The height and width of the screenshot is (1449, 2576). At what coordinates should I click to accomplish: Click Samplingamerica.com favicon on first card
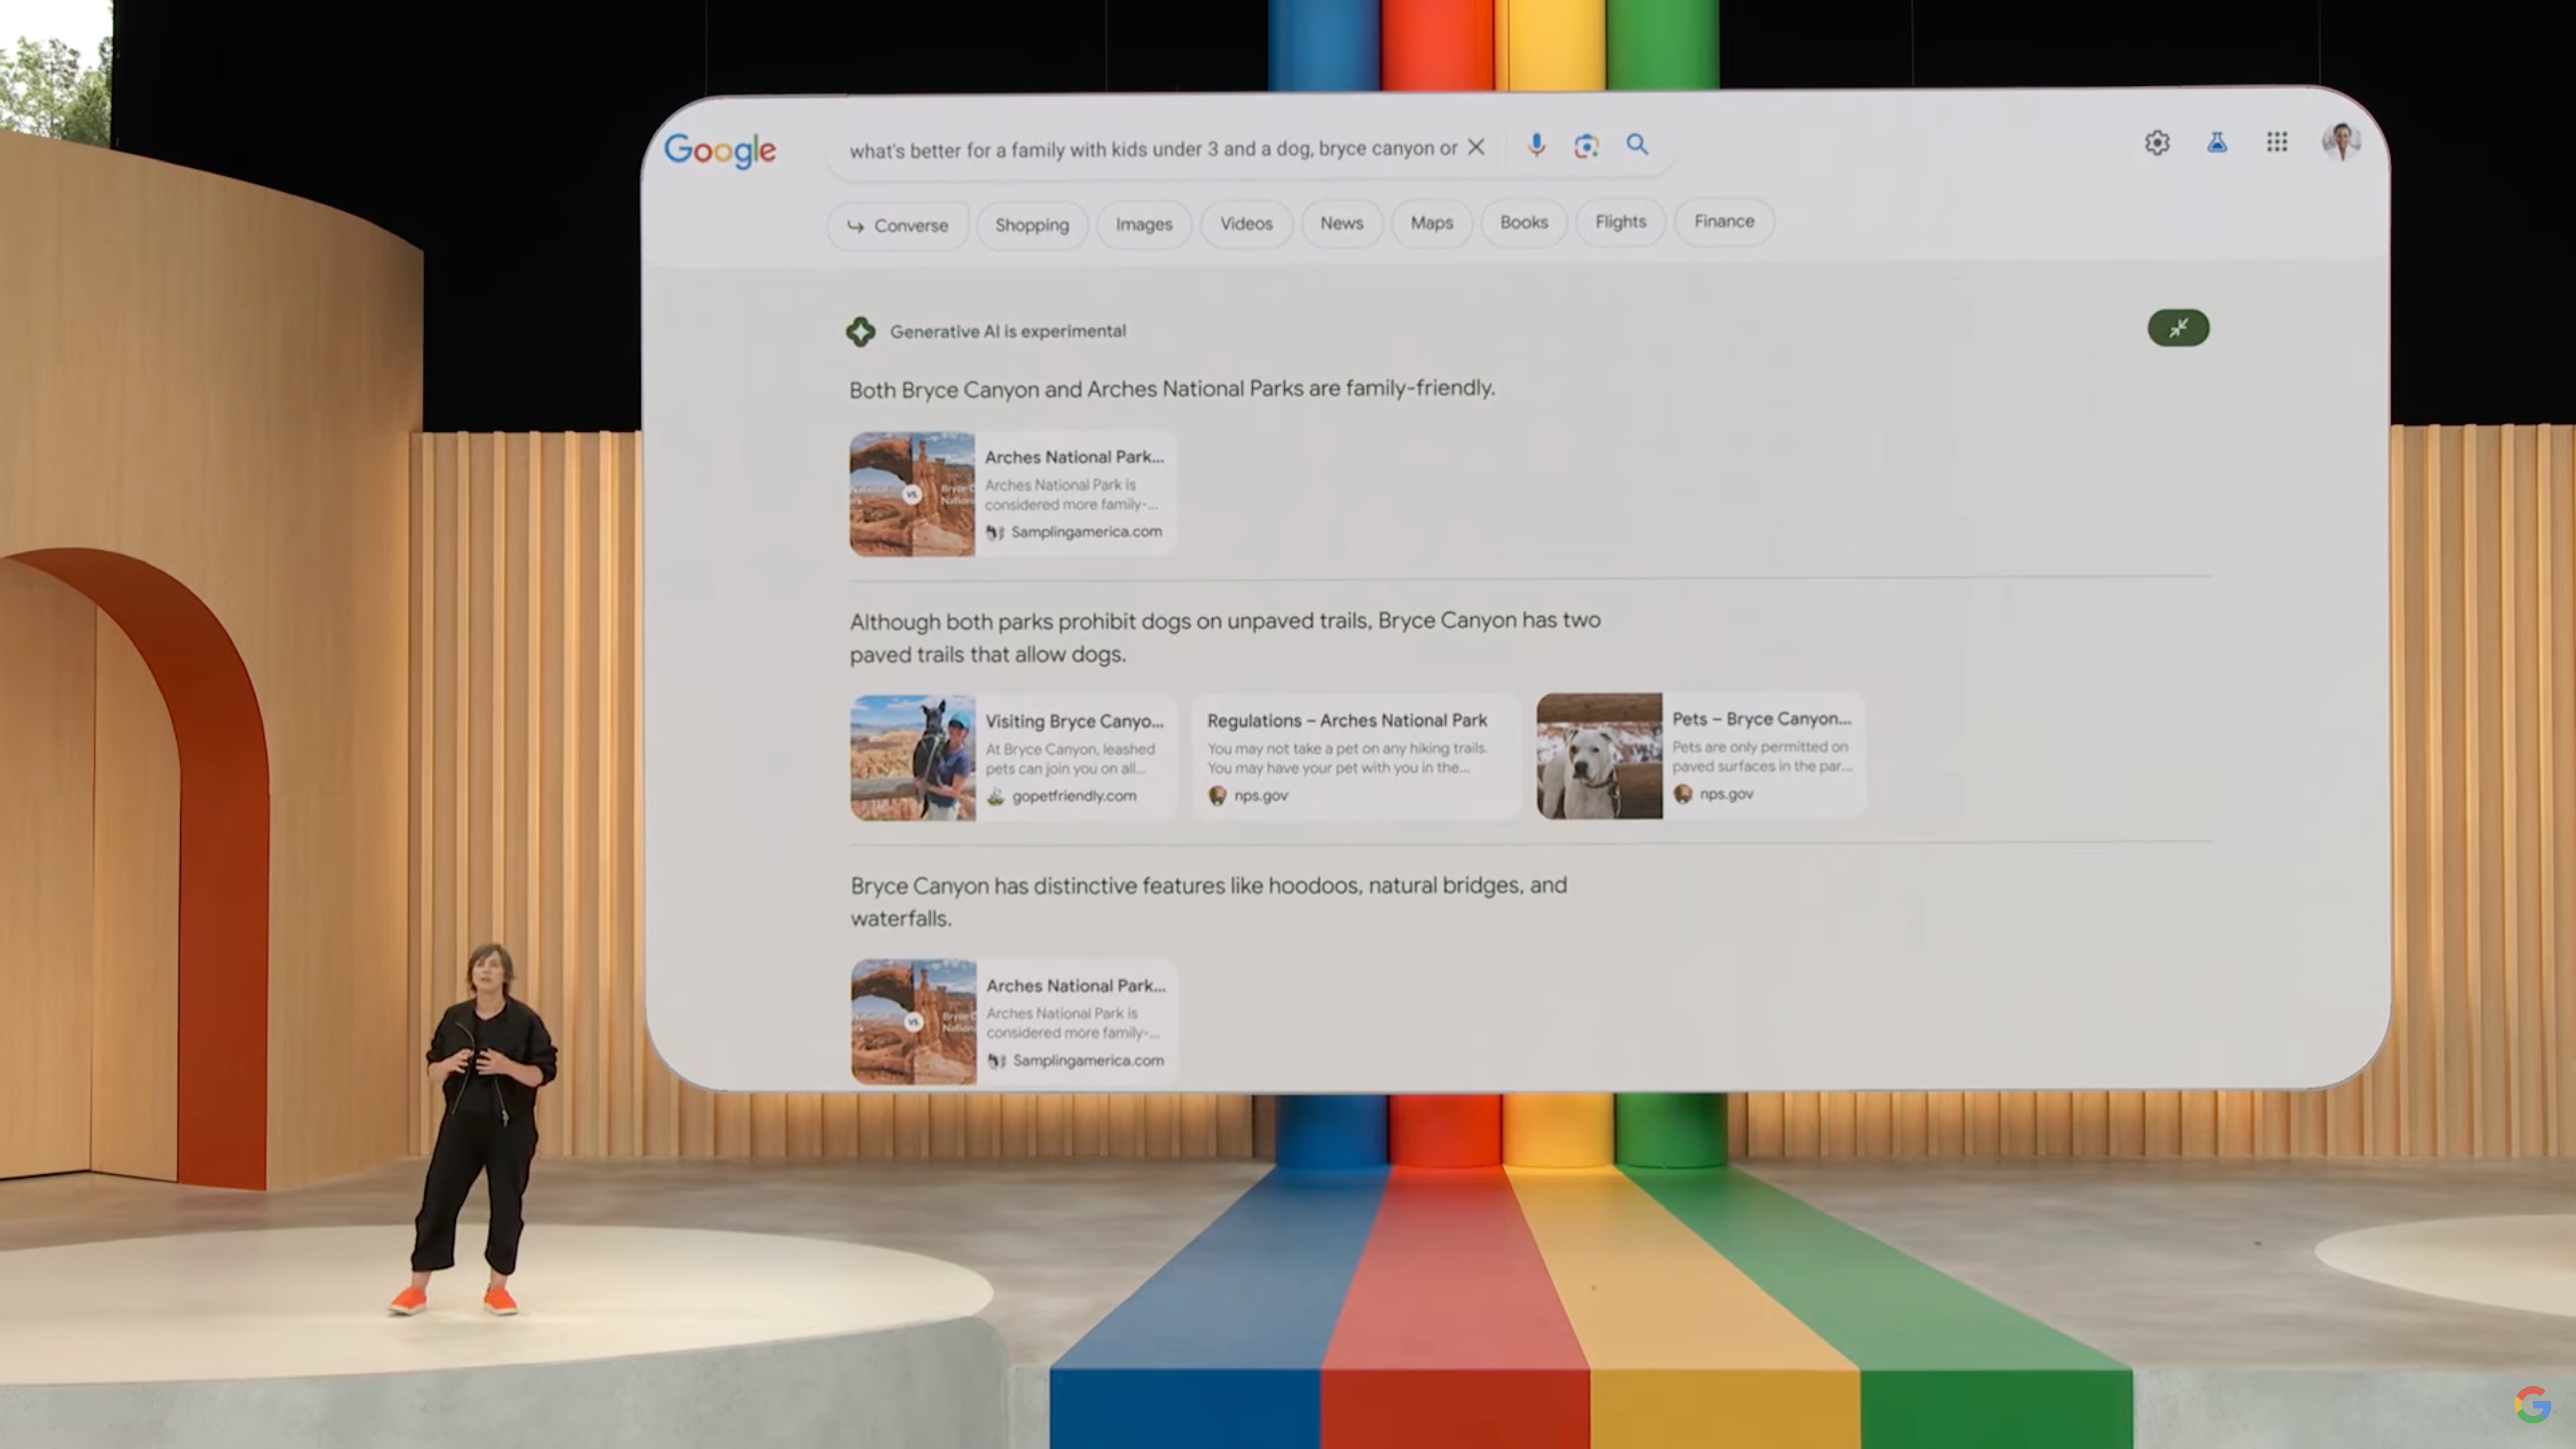pyautogui.click(x=994, y=532)
